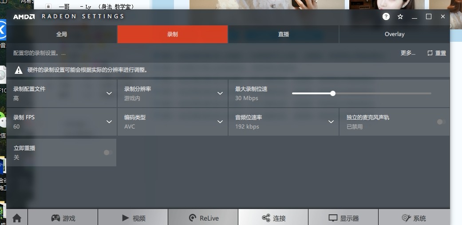Viewport: 462px width, 225px height.
Task: Open the 系统 system section
Action: 414,218
